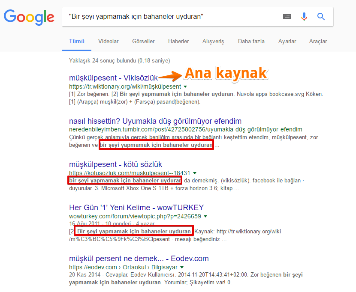Click the Google logo

29,18
